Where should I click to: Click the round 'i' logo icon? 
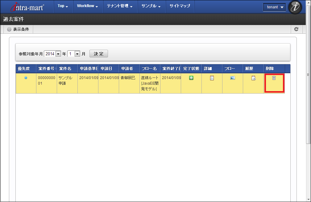tap(295, 7)
